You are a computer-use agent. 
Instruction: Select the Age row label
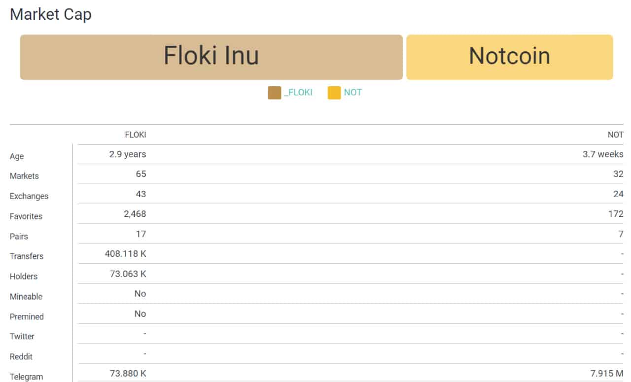tap(17, 156)
